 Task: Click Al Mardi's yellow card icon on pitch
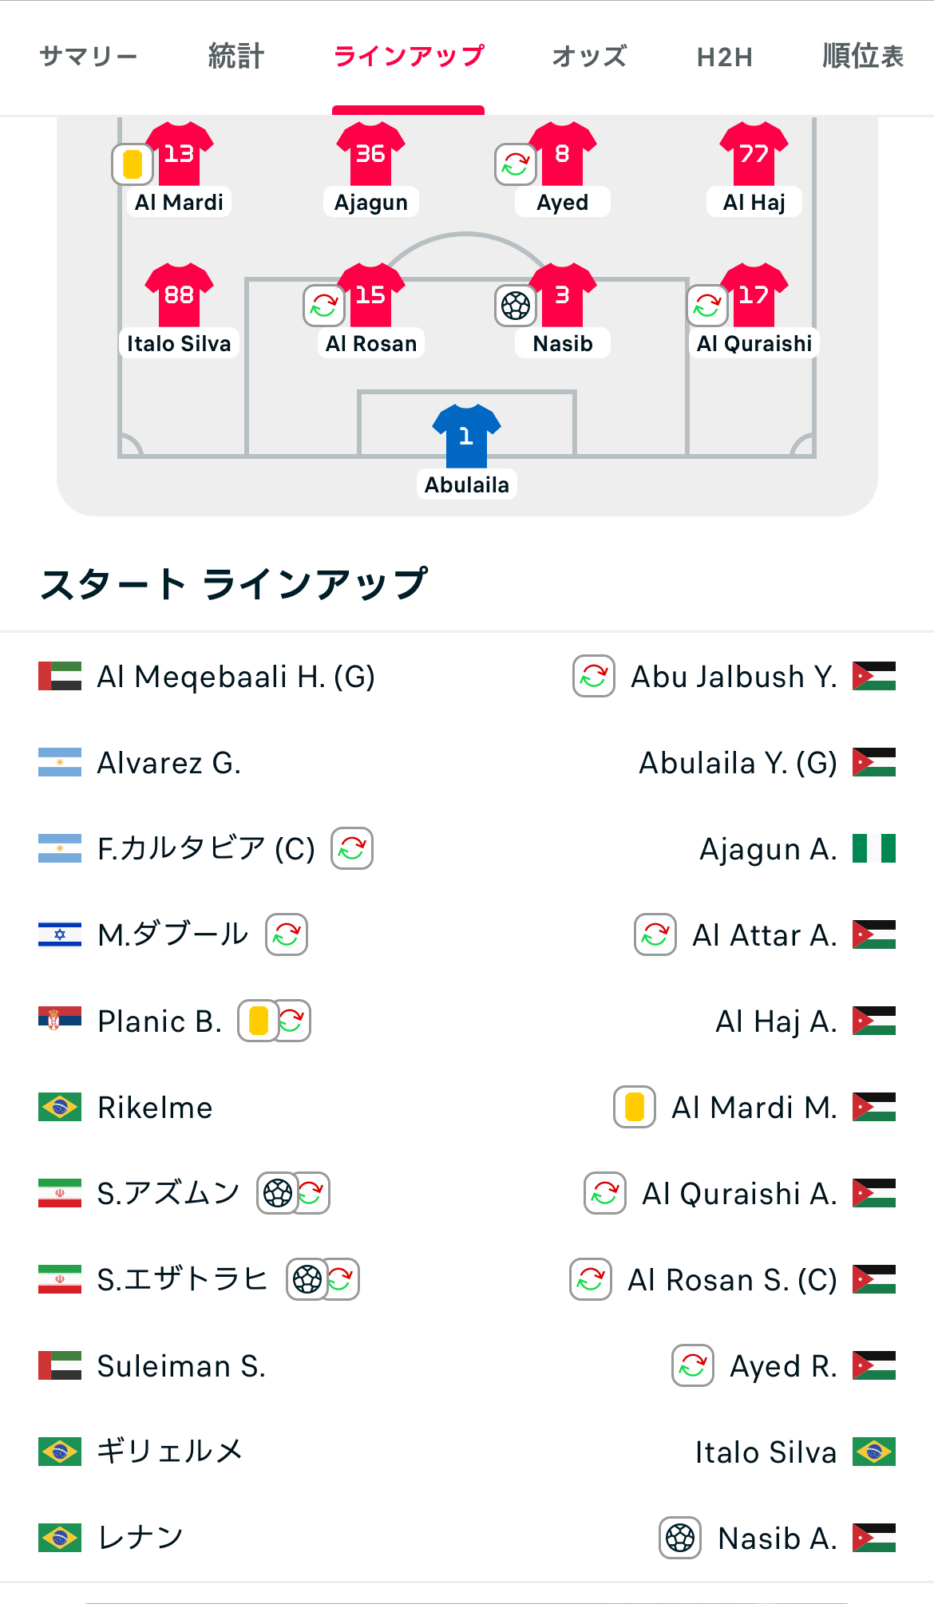tap(133, 164)
